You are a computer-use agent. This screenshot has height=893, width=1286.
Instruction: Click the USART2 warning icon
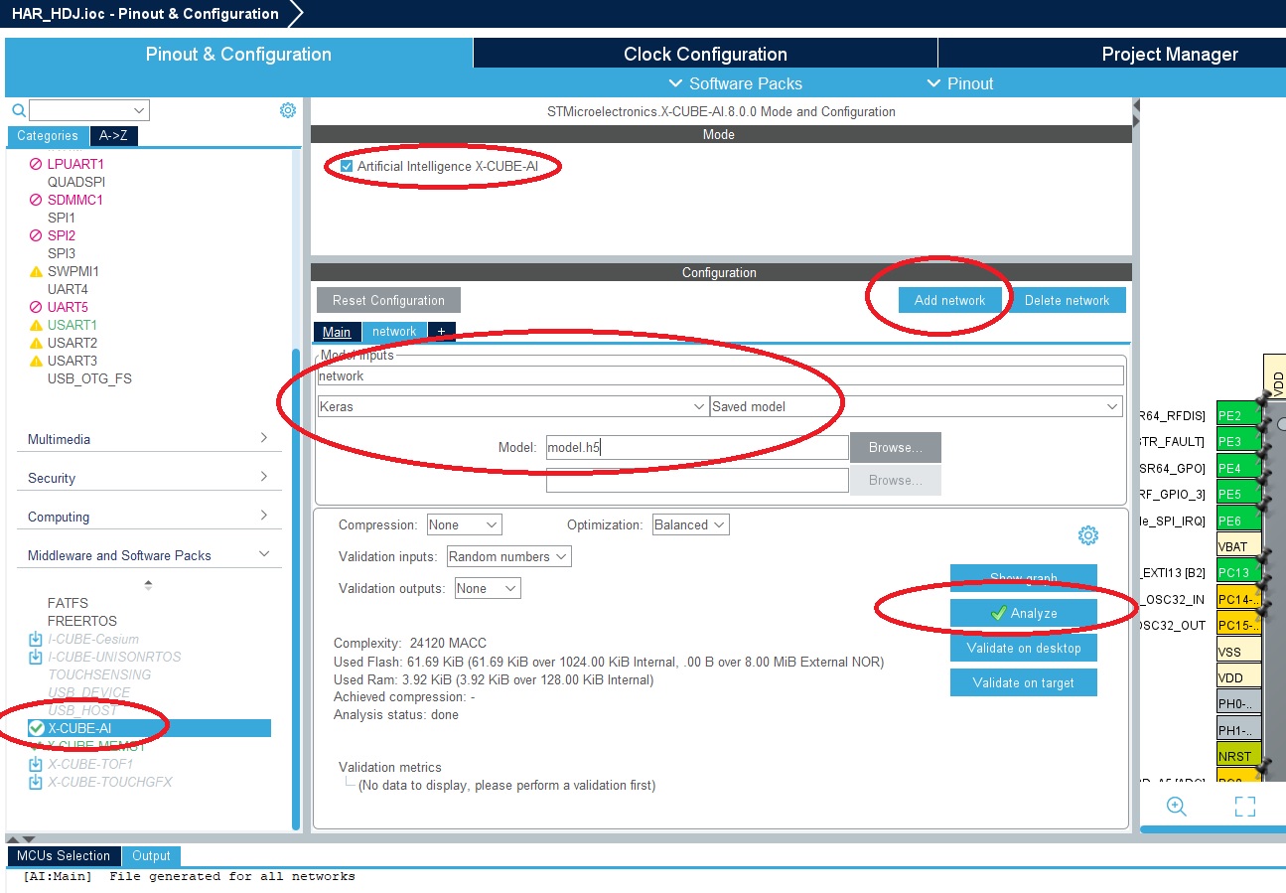[x=36, y=343]
